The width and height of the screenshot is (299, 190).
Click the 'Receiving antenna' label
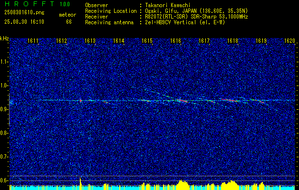(x=109, y=22)
